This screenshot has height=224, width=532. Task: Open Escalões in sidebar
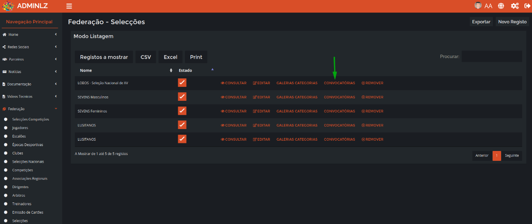[19, 137]
